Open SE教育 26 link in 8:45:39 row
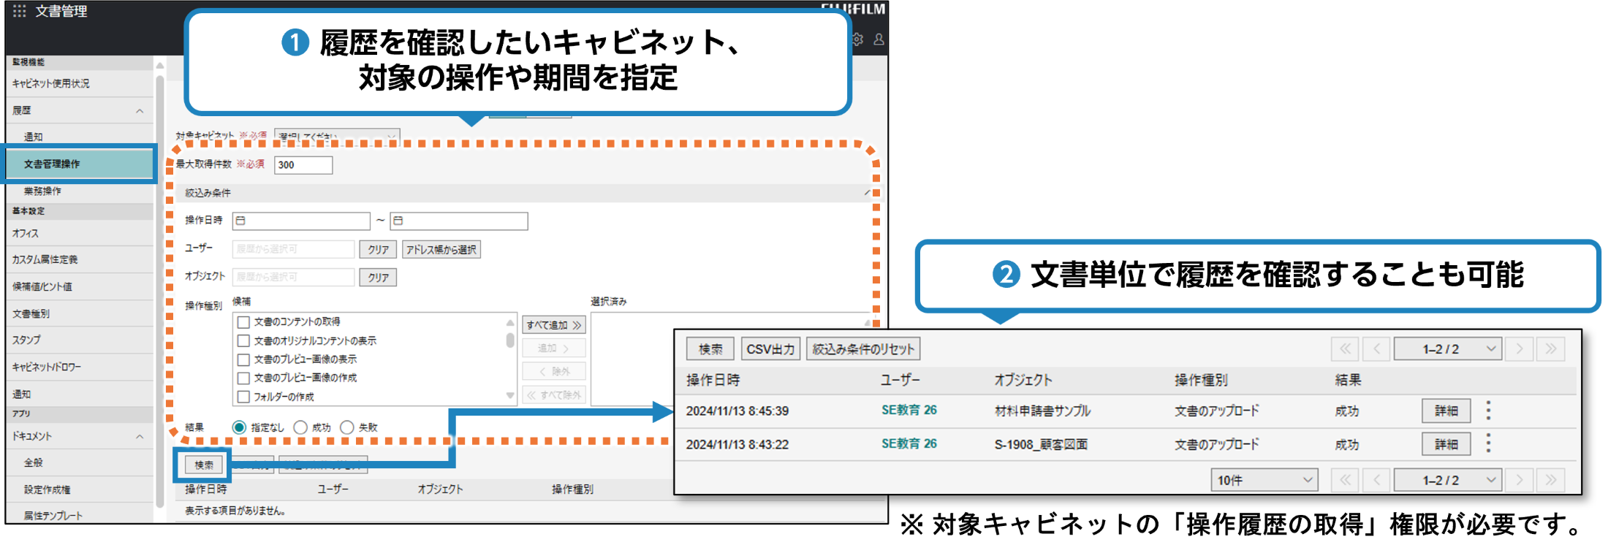This screenshot has width=1608, height=553. 909,410
